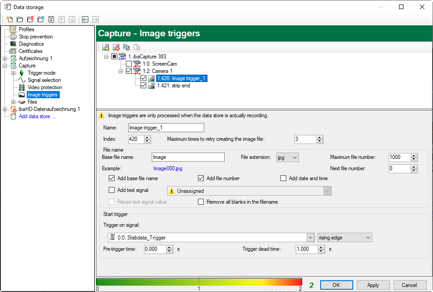Image resolution: width=433 pixels, height=292 pixels.
Task: Click the Add data store link
Action: [37, 116]
